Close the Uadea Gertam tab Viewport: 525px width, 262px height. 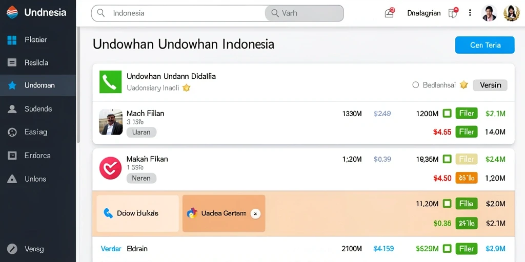255,213
